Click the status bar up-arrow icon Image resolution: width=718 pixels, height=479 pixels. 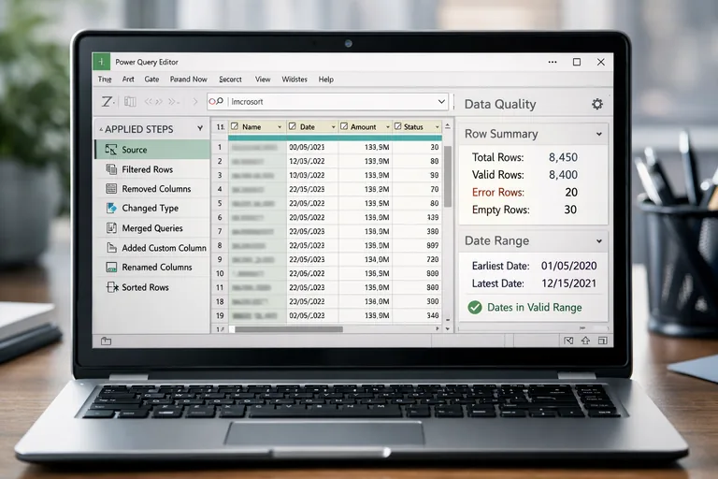585,341
